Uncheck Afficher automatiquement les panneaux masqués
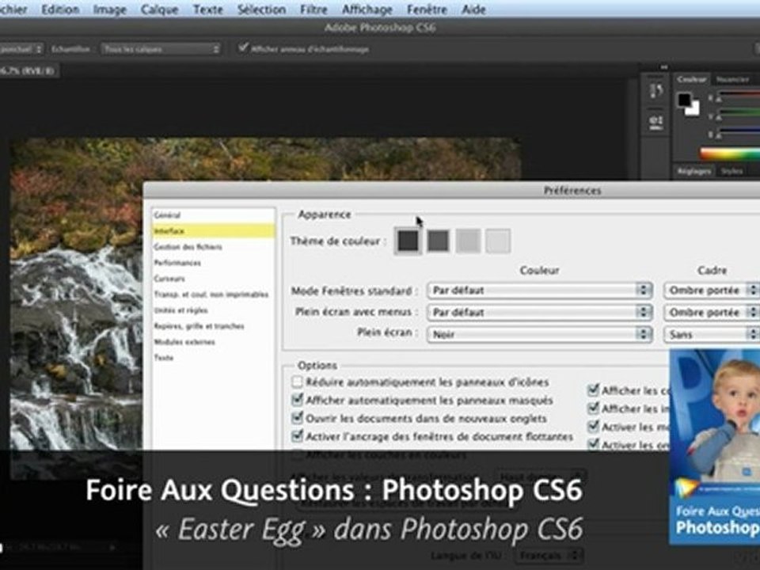 (297, 400)
